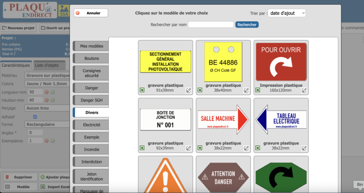Click the edit icon under TABLEAU ELECTRIQUE model

coord(304,148)
